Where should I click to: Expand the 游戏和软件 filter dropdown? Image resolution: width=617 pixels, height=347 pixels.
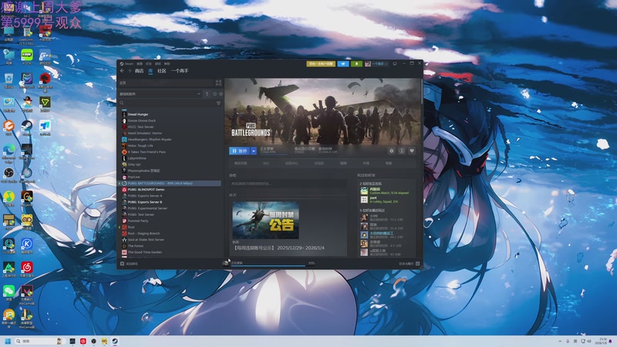160,94
